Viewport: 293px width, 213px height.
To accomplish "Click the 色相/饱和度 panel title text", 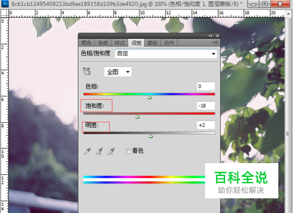I will tap(96, 53).
